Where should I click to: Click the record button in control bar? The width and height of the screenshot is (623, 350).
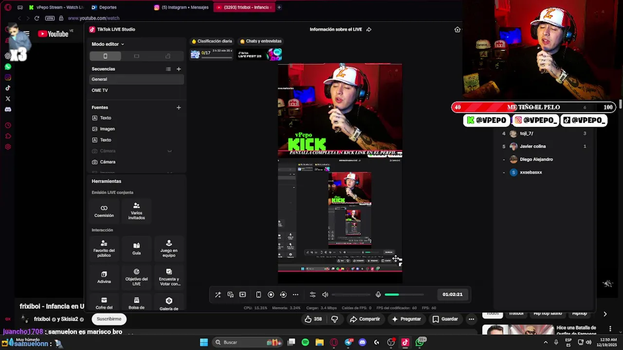(x=271, y=295)
